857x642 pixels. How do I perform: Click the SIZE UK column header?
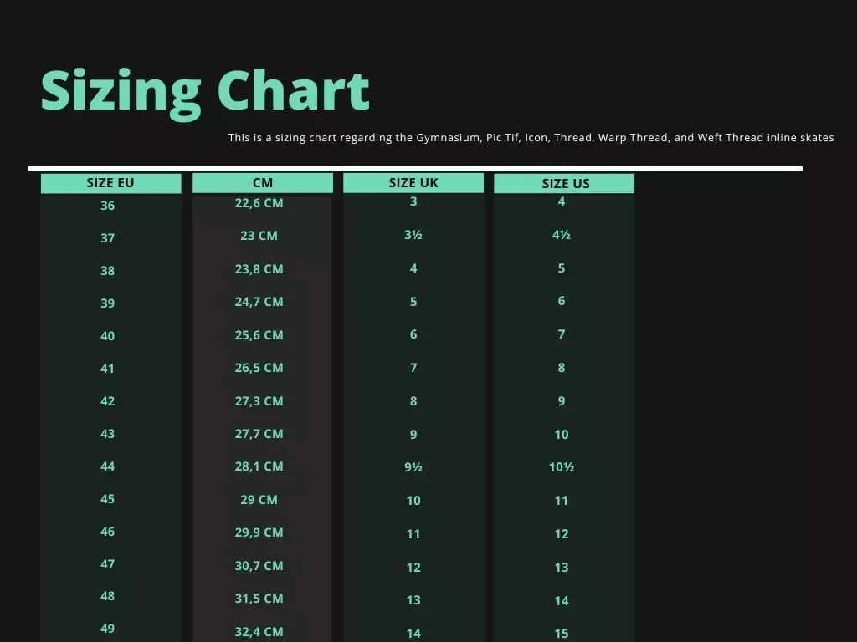413,183
